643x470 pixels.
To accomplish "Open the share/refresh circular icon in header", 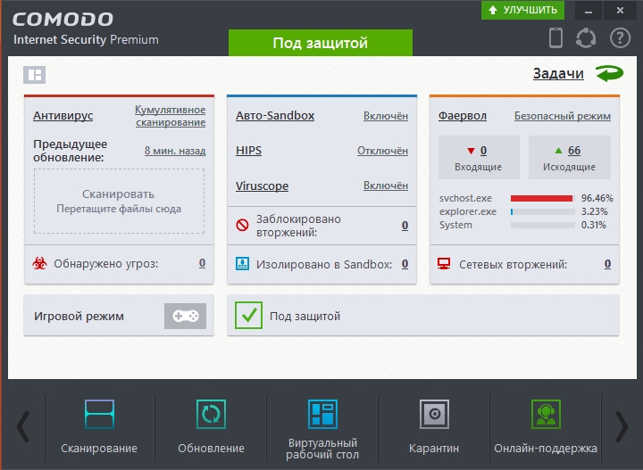I will click(x=586, y=38).
